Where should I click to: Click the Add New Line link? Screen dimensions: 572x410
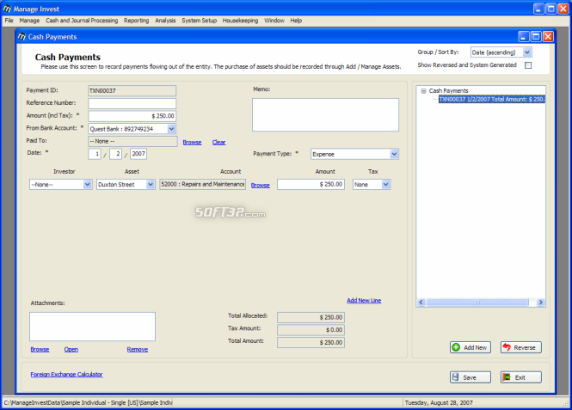point(364,300)
